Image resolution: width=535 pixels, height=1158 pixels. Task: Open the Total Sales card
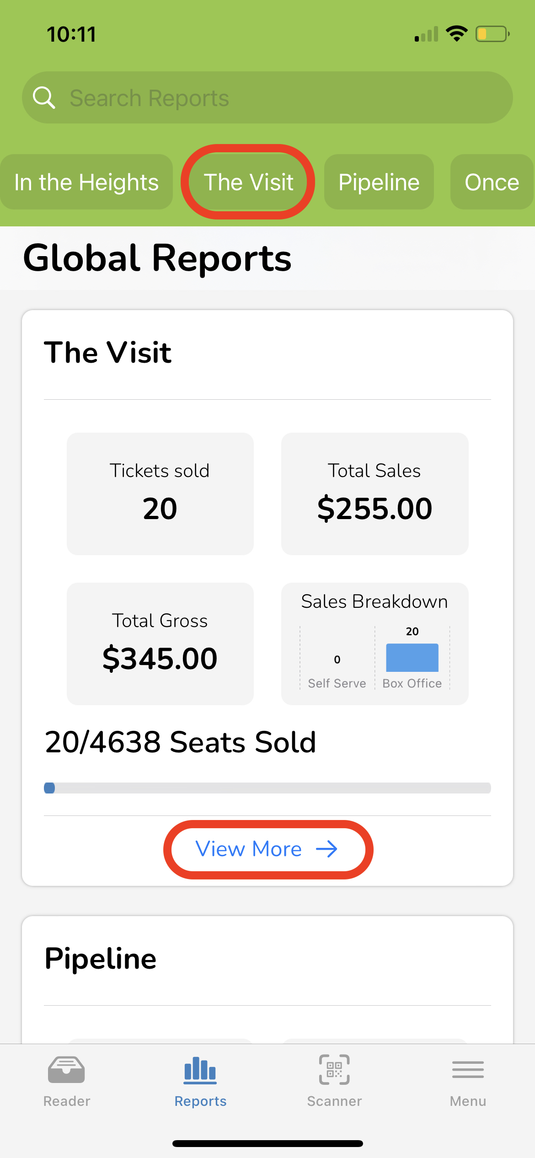[x=374, y=493]
